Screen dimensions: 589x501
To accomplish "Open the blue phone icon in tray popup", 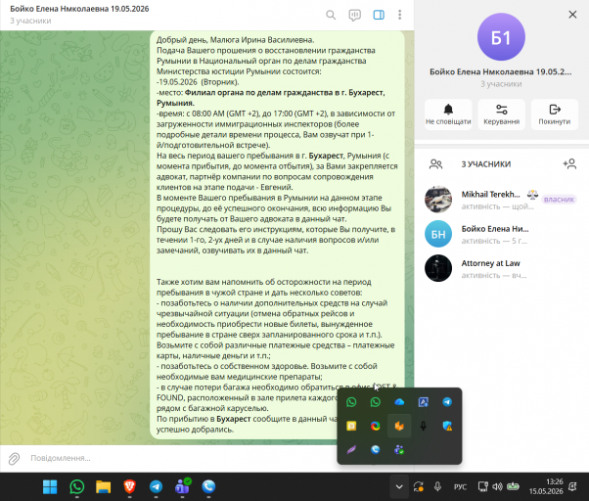I will click(x=375, y=449).
